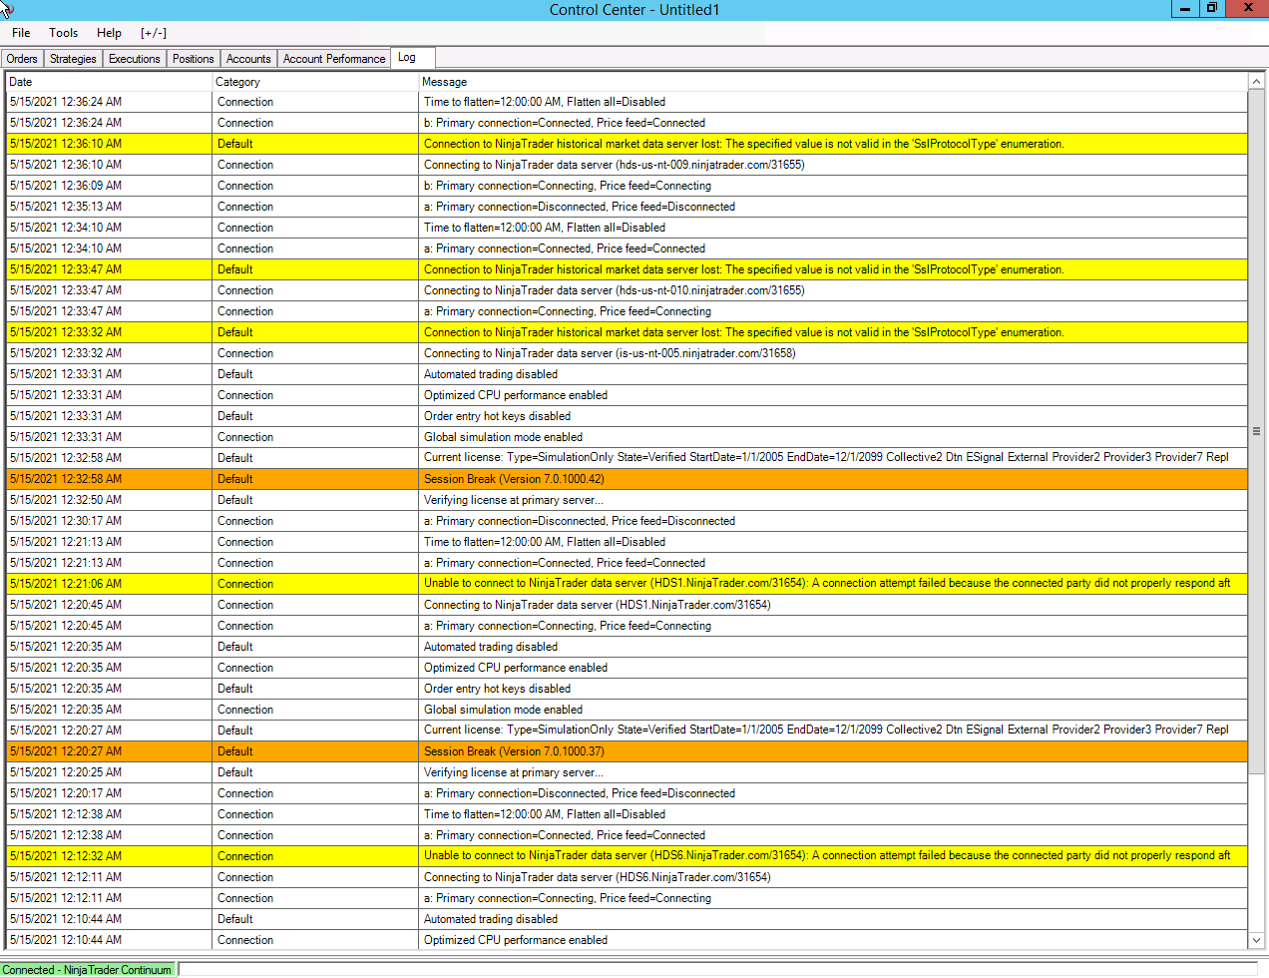Switch to the Positions tab
1269x978 pixels.
(x=193, y=59)
